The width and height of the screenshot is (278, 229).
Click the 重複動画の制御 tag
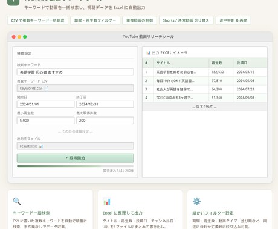[140, 20]
